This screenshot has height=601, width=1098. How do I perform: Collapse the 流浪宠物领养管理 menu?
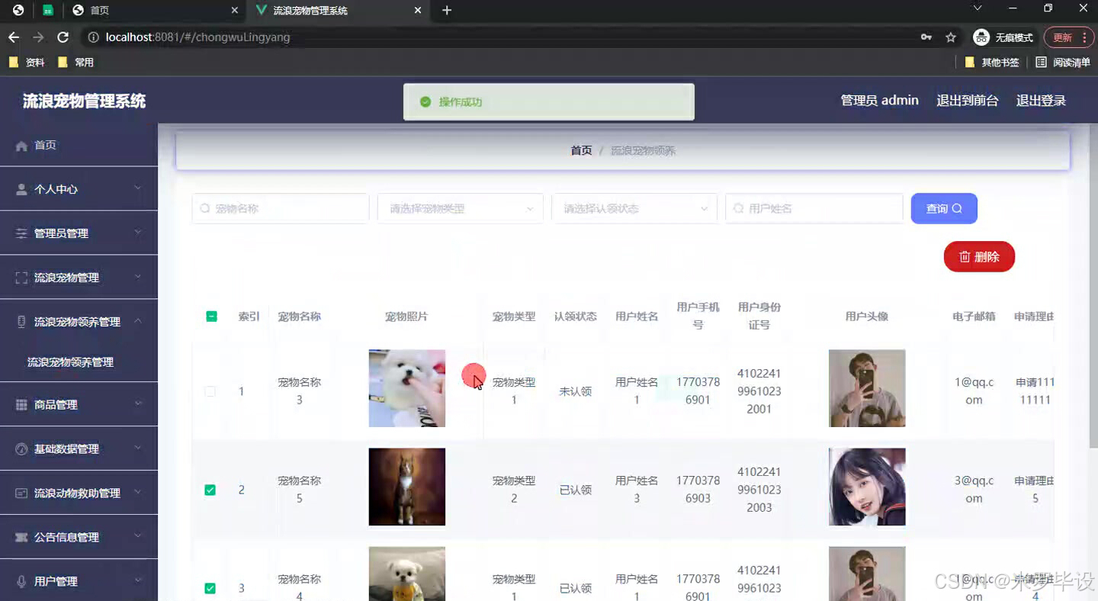138,321
